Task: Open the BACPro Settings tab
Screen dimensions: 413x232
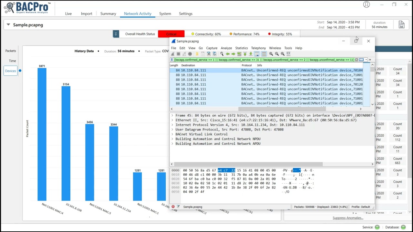Action: (x=186, y=14)
